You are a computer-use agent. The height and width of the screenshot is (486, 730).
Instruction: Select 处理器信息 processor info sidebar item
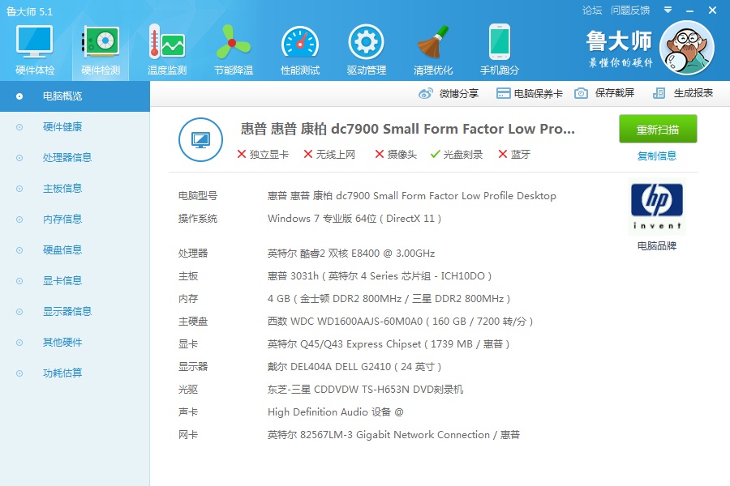[x=67, y=158]
